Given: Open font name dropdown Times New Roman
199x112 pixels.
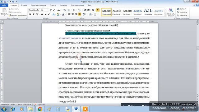Looking at the screenshot, I should click(40, 10).
